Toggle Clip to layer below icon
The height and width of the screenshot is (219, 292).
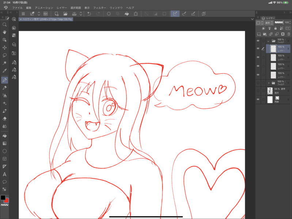[263, 28]
